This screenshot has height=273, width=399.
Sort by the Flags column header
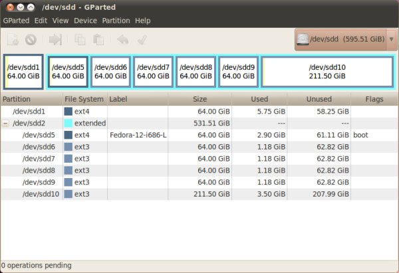(374, 99)
